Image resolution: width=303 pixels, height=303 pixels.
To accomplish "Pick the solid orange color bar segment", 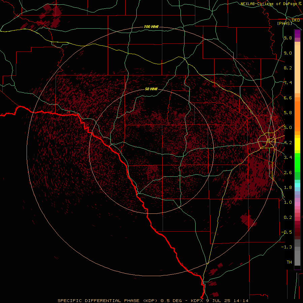I will pyautogui.click(x=297, y=116).
